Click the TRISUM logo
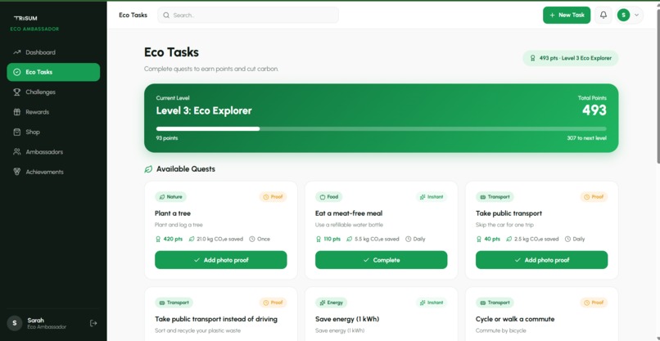 25,18
